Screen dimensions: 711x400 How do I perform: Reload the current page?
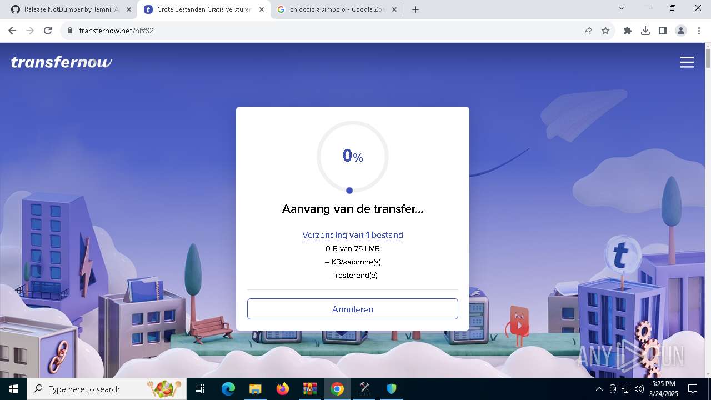pyautogui.click(x=48, y=31)
